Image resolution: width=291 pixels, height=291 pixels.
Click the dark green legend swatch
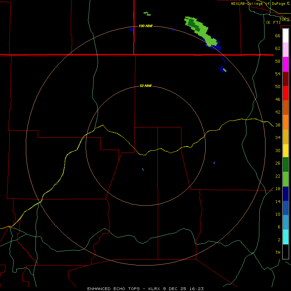[286, 165]
